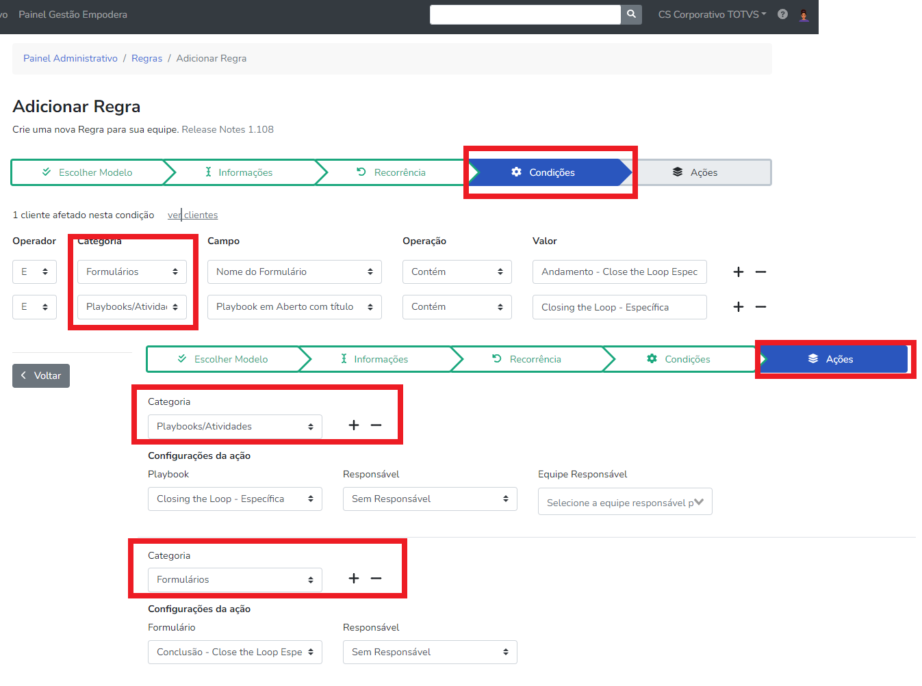The height and width of the screenshot is (686, 922).
Task: Remove the Formulários action category
Action: pyautogui.click(x=376, y=579)
